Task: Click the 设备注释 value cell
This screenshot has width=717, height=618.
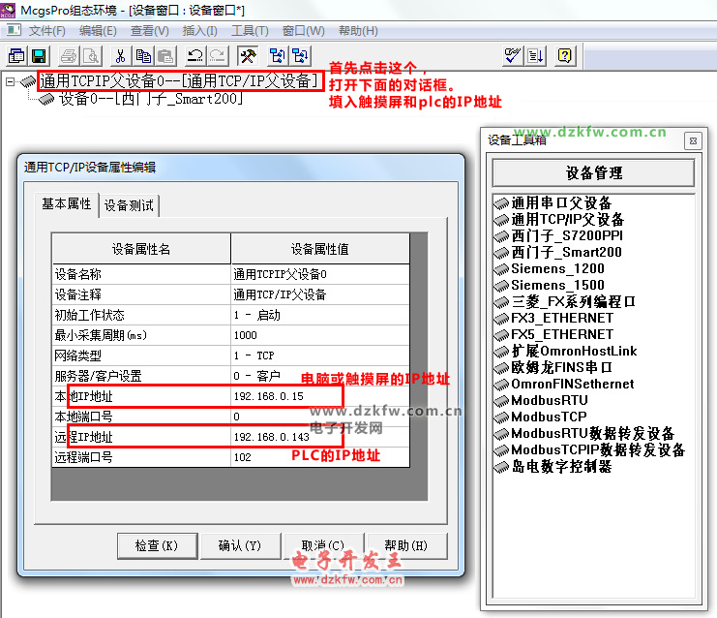Action: (319, 294)
